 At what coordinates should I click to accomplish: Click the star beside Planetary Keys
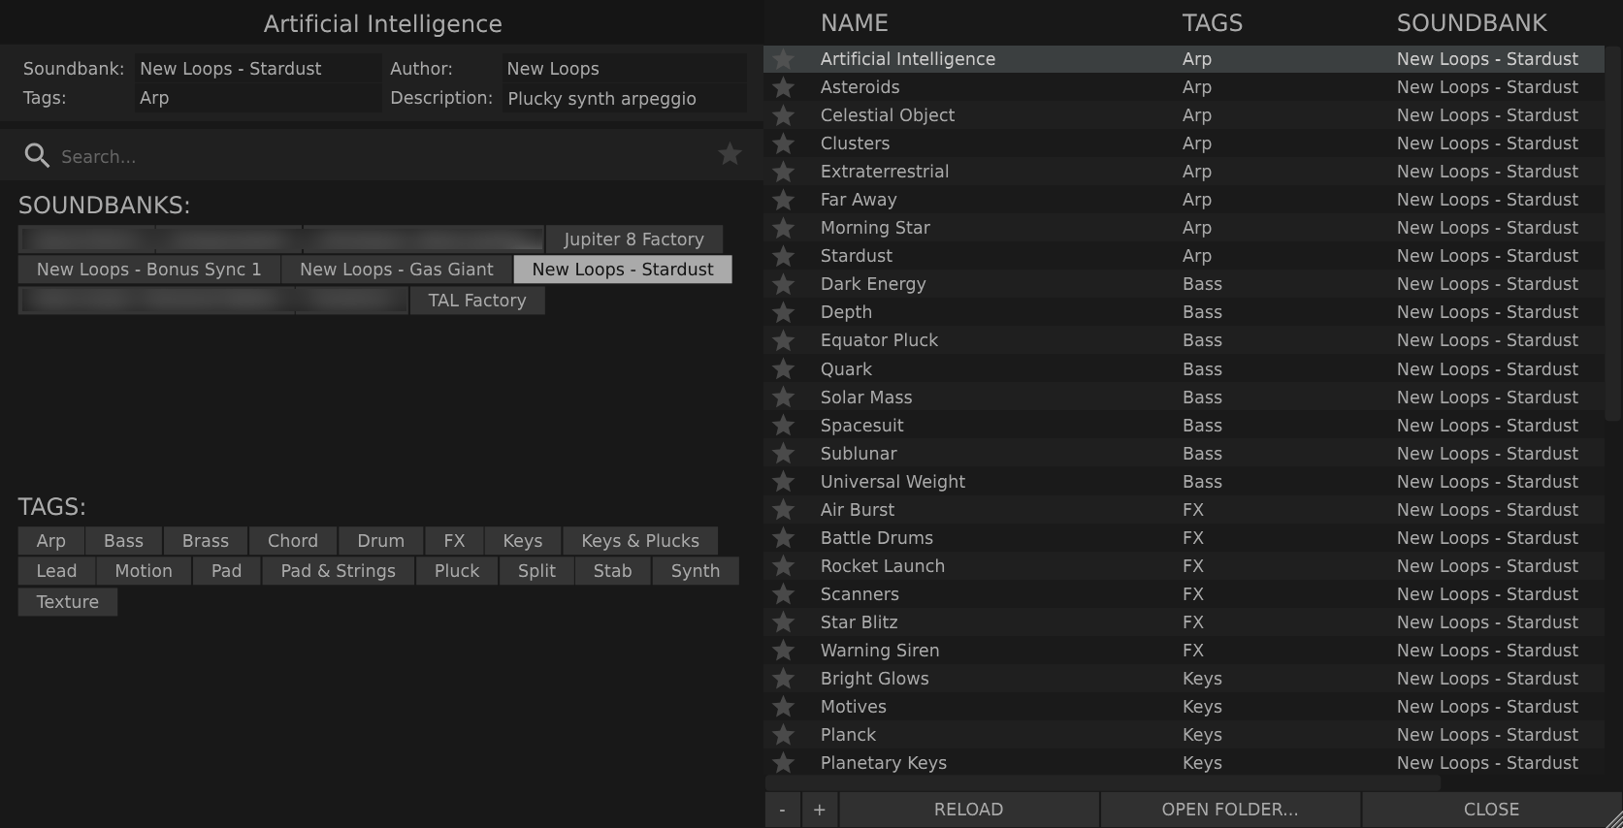784,763
